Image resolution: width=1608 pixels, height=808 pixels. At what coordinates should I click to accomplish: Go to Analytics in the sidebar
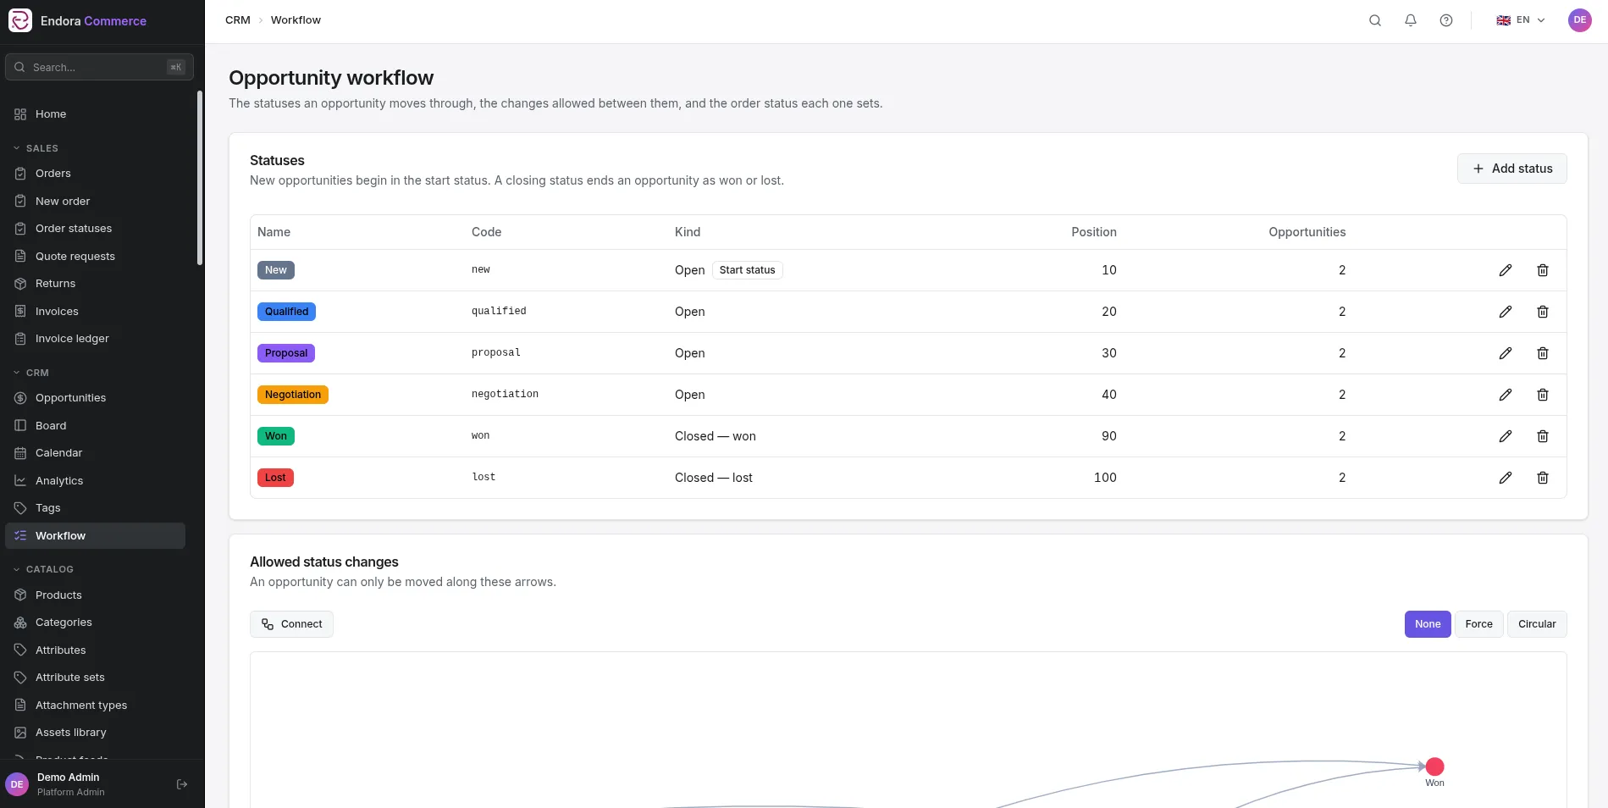(x=95, y=481)
